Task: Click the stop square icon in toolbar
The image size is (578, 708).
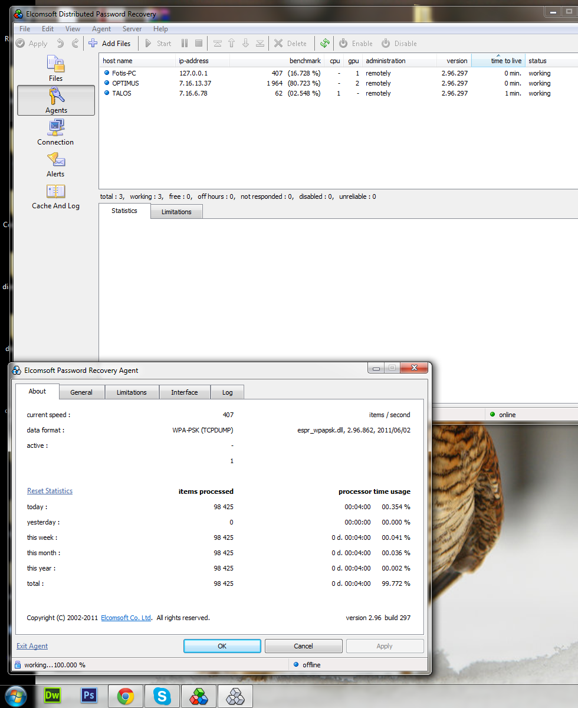Action: tap(199, 43)
